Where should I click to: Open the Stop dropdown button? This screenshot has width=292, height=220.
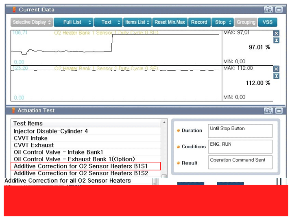click(x=223, y=22)
